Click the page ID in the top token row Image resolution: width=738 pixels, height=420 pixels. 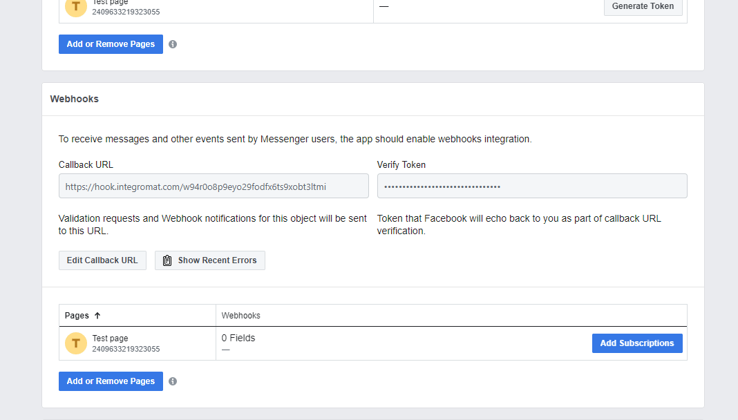point(126,12)
